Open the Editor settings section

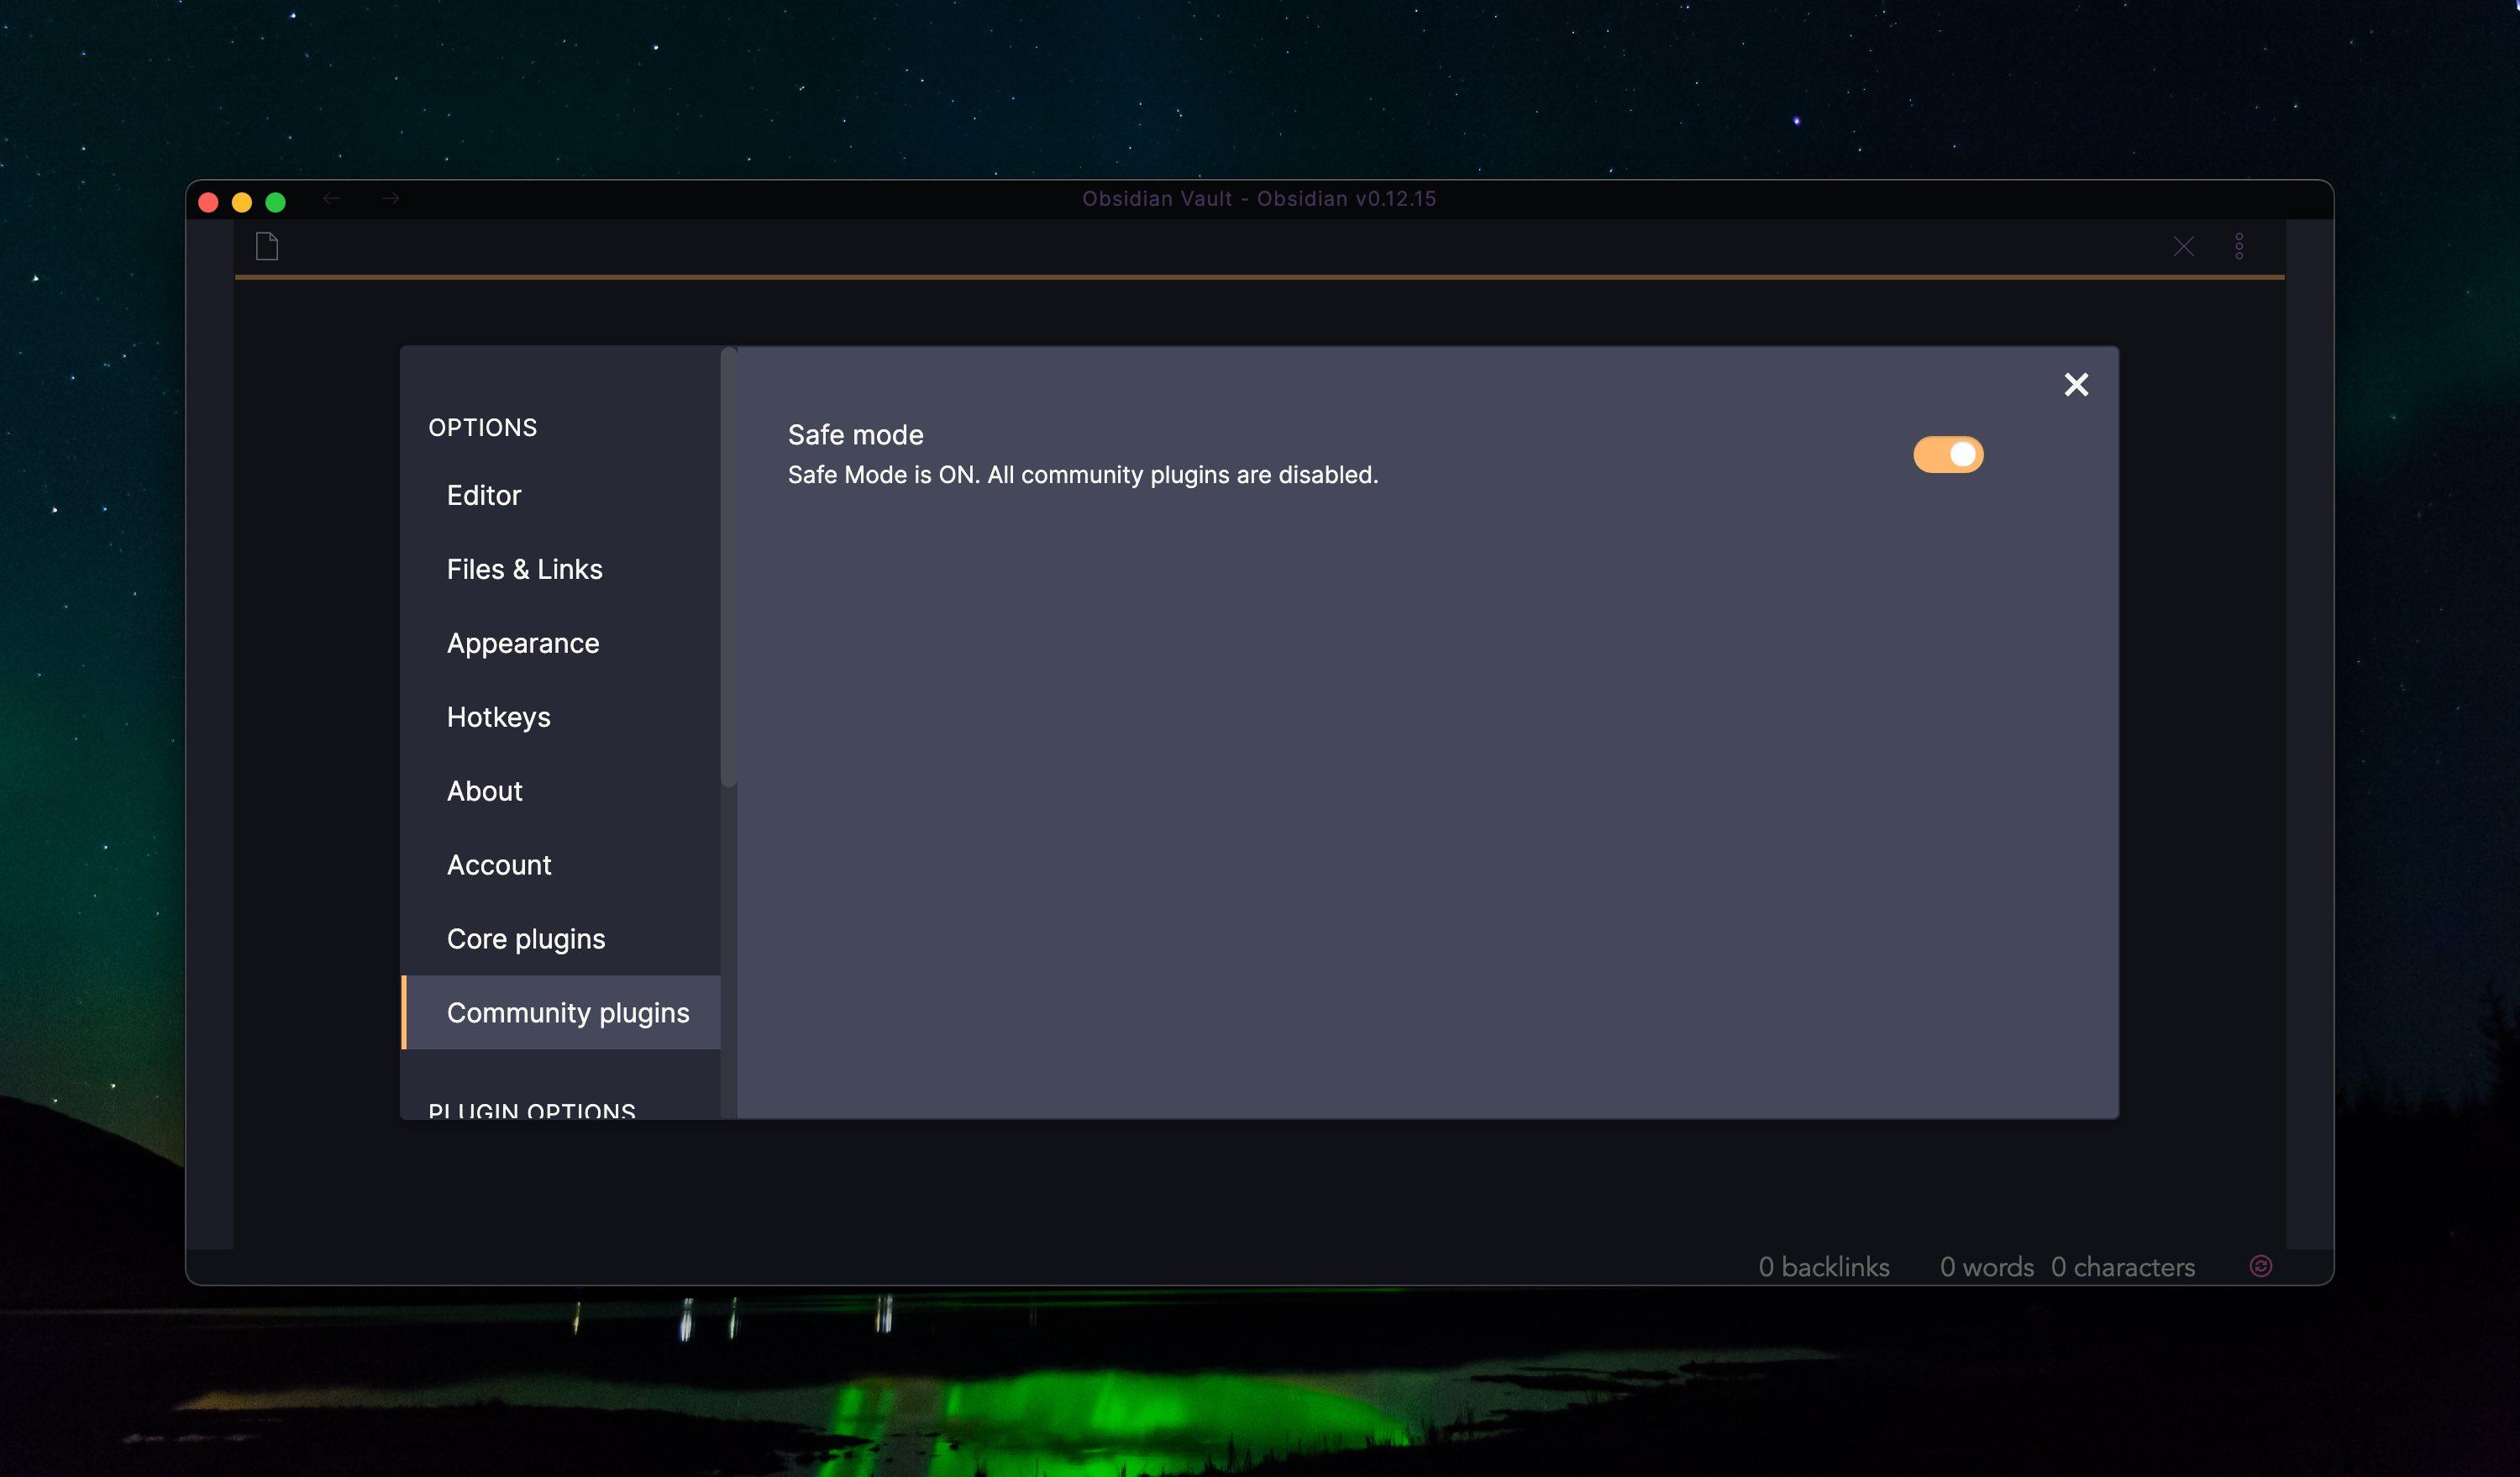click(484, 495)
